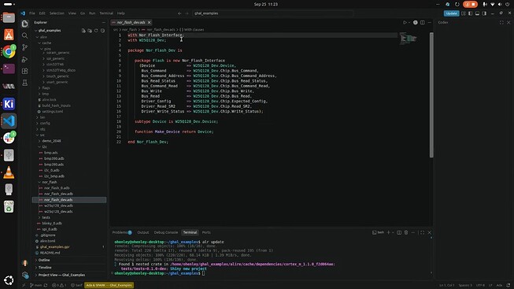This screenshot has height=289, width=514.
Task: Open the Search view in activity bar
Action: point(25,35)
